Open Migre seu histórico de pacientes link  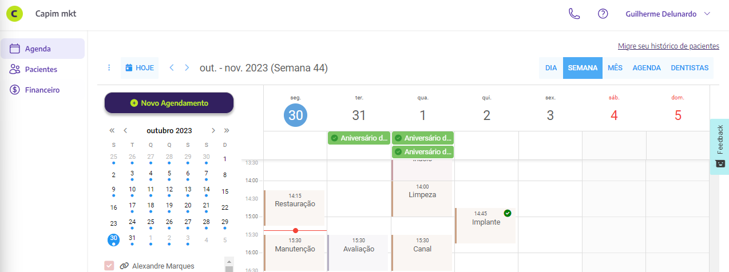point(668,46)
